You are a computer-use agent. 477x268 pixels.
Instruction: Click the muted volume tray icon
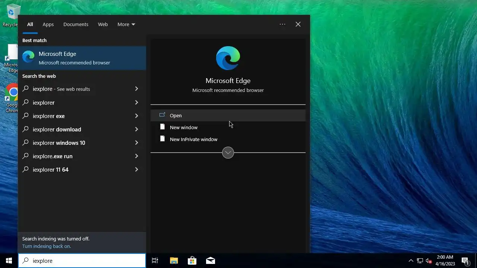pos(429,261)
